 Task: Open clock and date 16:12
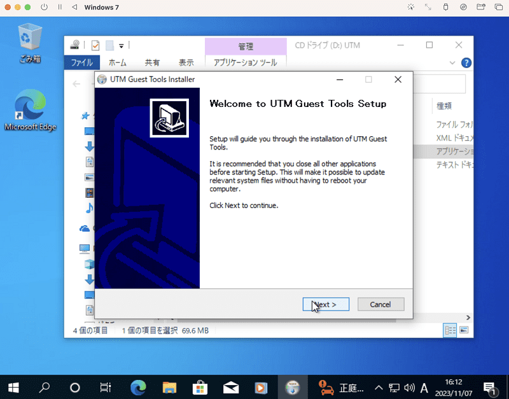(454, 388)
